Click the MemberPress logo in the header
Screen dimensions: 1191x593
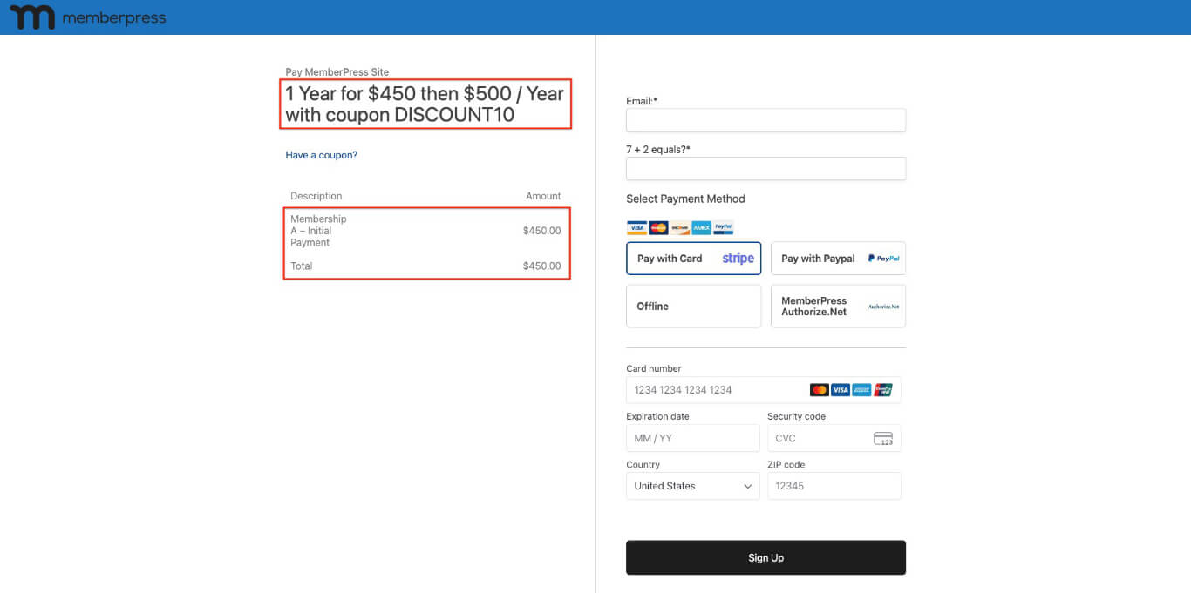[x=87, y=17]
